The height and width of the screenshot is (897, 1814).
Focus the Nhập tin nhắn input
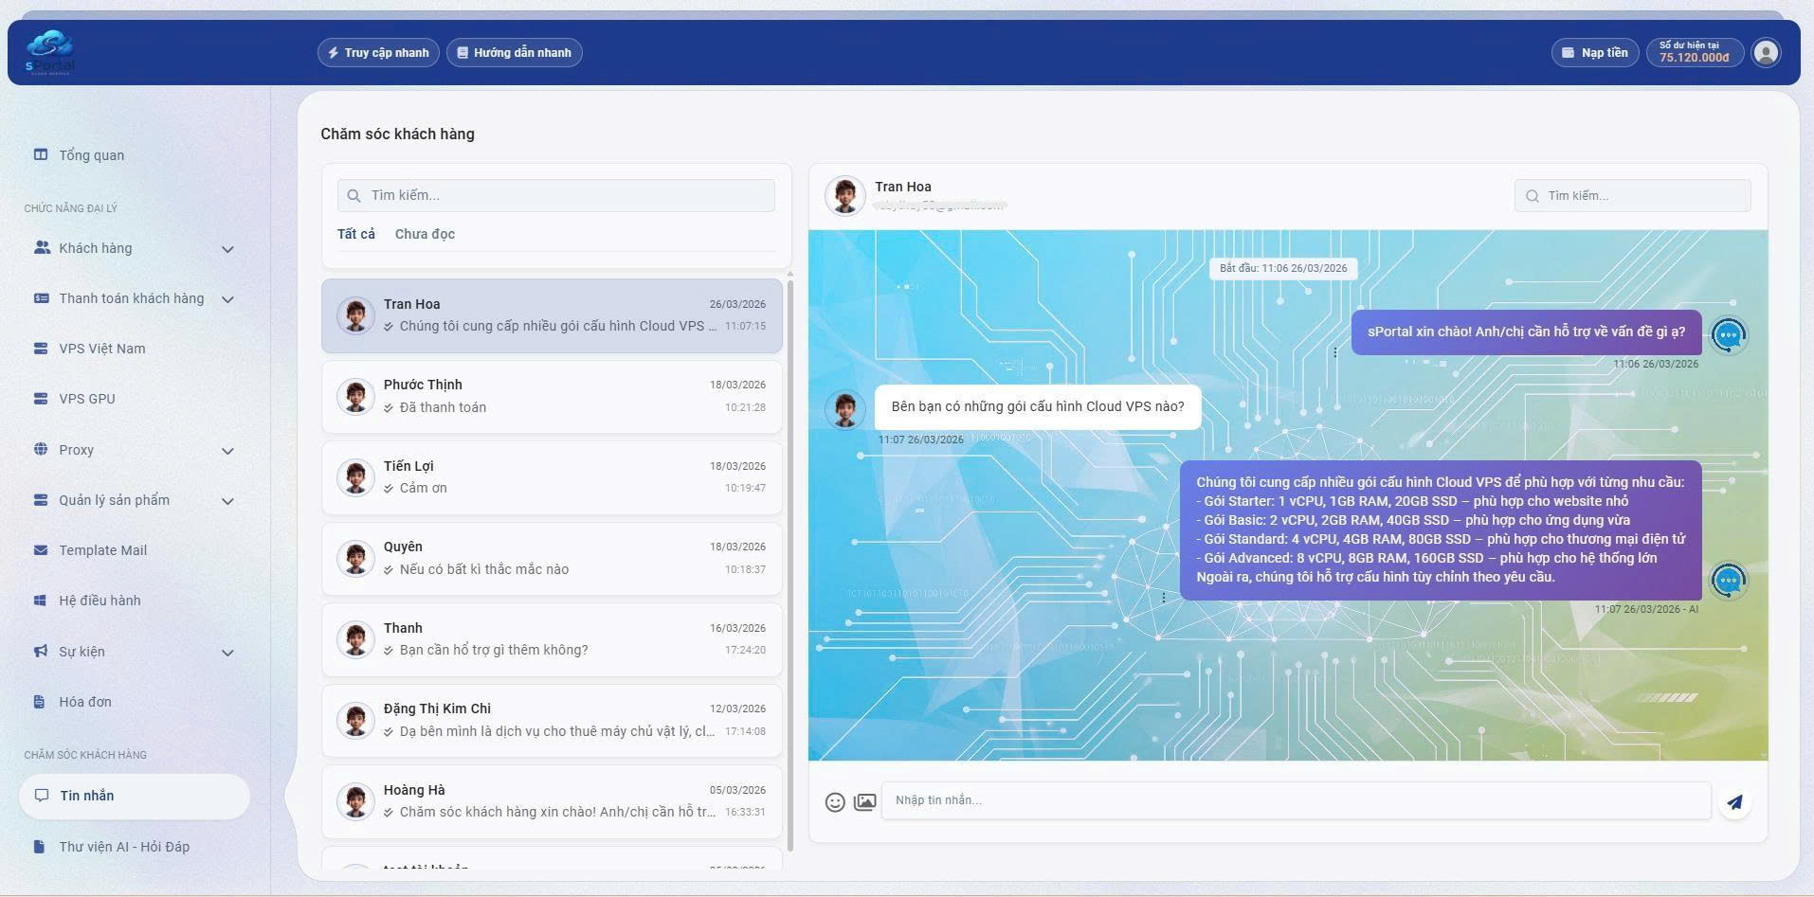[1296, 800]
